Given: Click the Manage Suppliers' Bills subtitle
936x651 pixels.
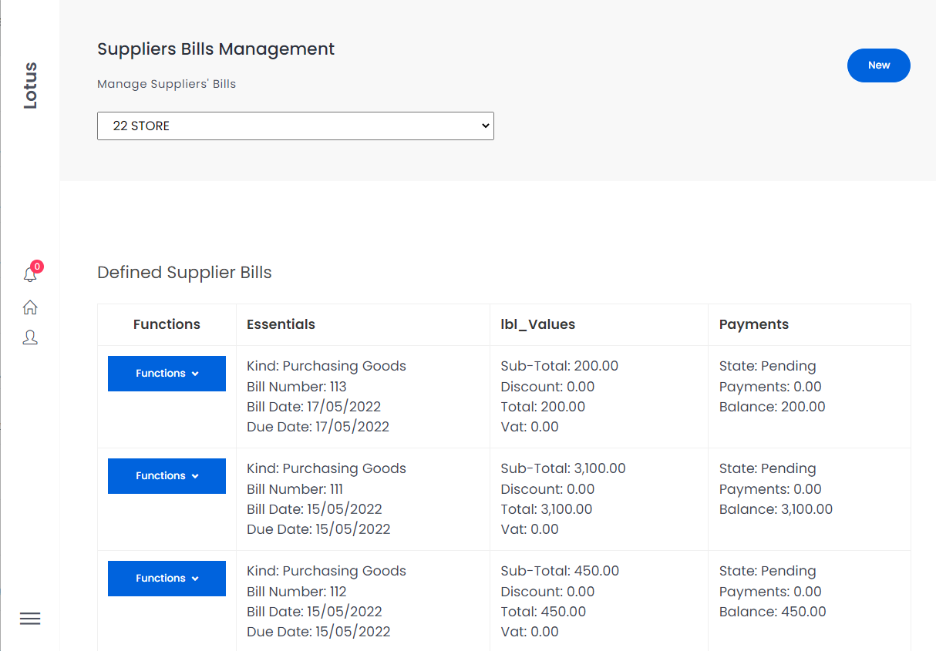Looking at the screenshot, I should click(167, 84).
